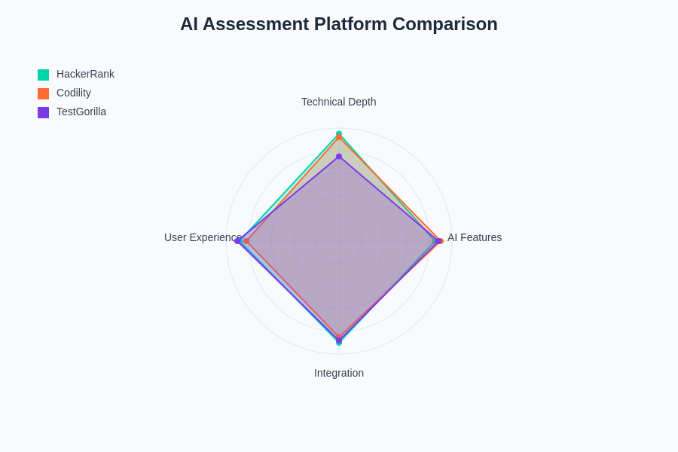Click the AI Assessment Platform Comparison title
The height and width of the screenshot is (452, 678).
(x=339, y=24)
